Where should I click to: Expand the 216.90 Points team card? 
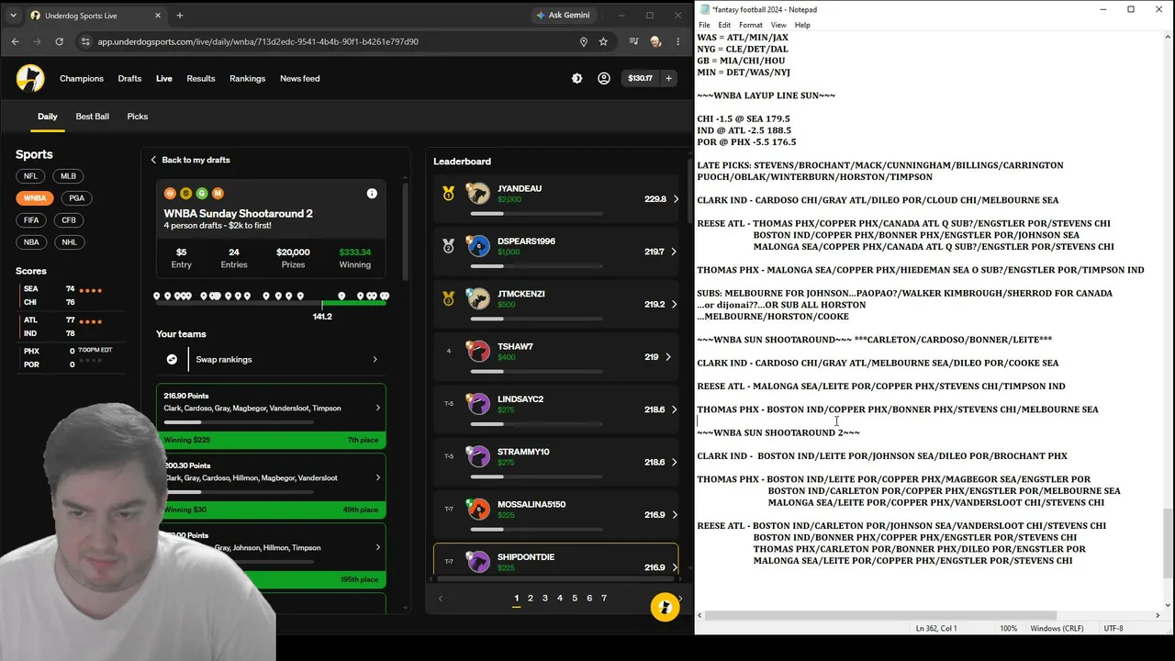pos(271,417)
